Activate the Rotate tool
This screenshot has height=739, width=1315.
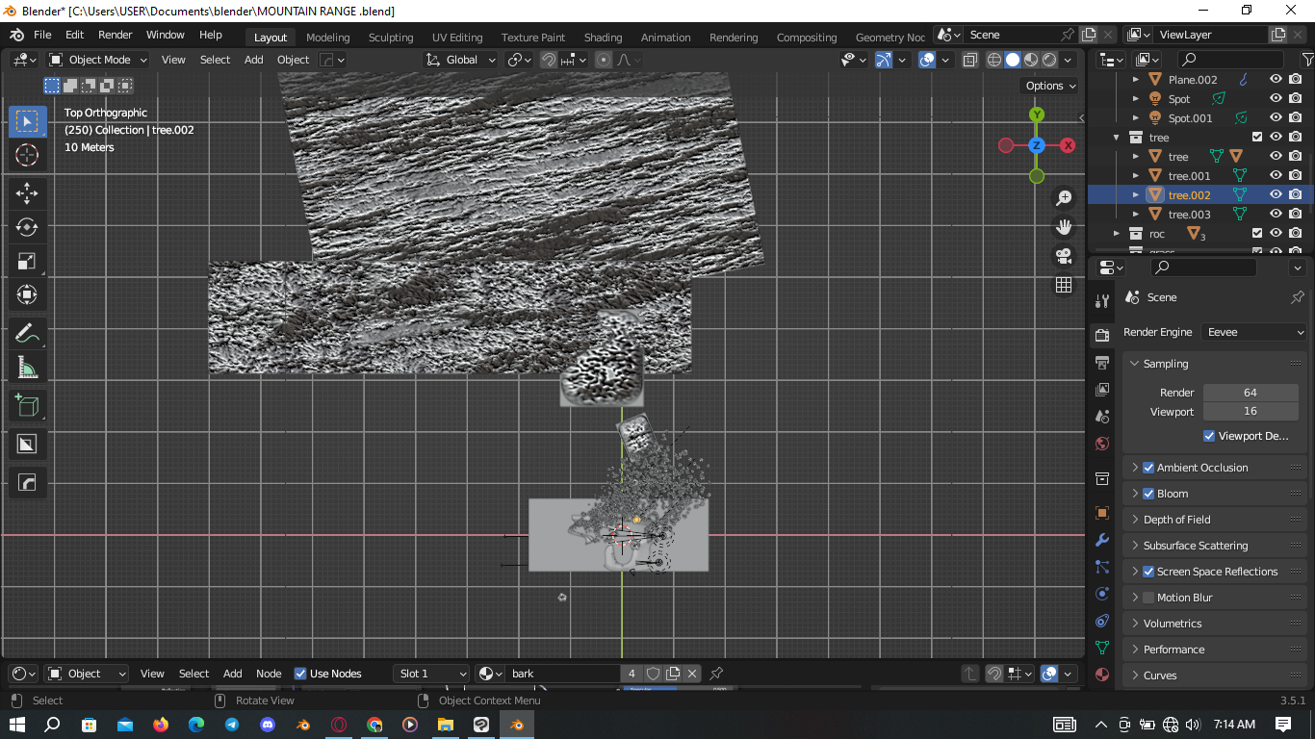pyautogui.click(x=27, y=227)
